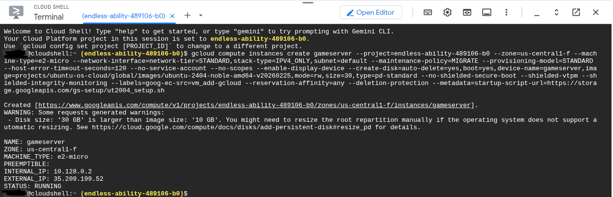Minimize the Cloud Shell panel
Image resolution: width=613 pixels, height=197 pixels.
[x=537, y=12]
